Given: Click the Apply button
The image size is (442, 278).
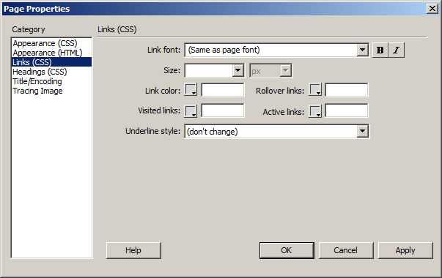Looking at the screenshot, I should [x=405, y=250].
